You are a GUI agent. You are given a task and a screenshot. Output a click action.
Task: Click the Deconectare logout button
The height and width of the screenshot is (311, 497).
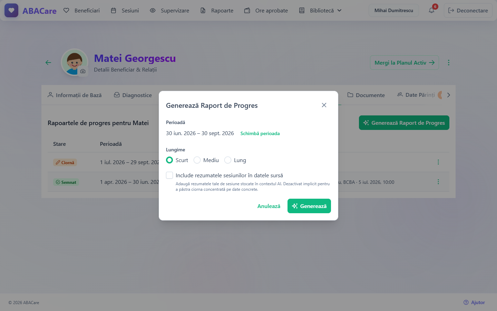[468, 10]
